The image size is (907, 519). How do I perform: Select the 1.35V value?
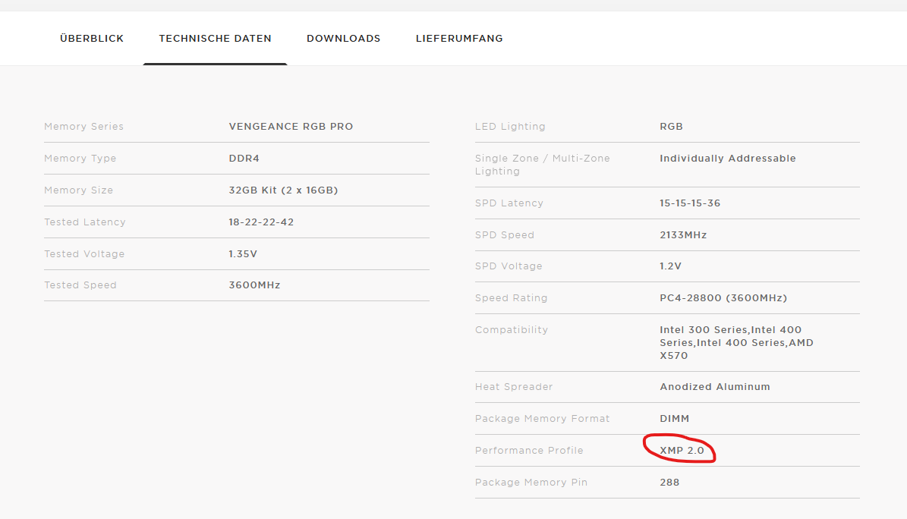tap(243, 254)
